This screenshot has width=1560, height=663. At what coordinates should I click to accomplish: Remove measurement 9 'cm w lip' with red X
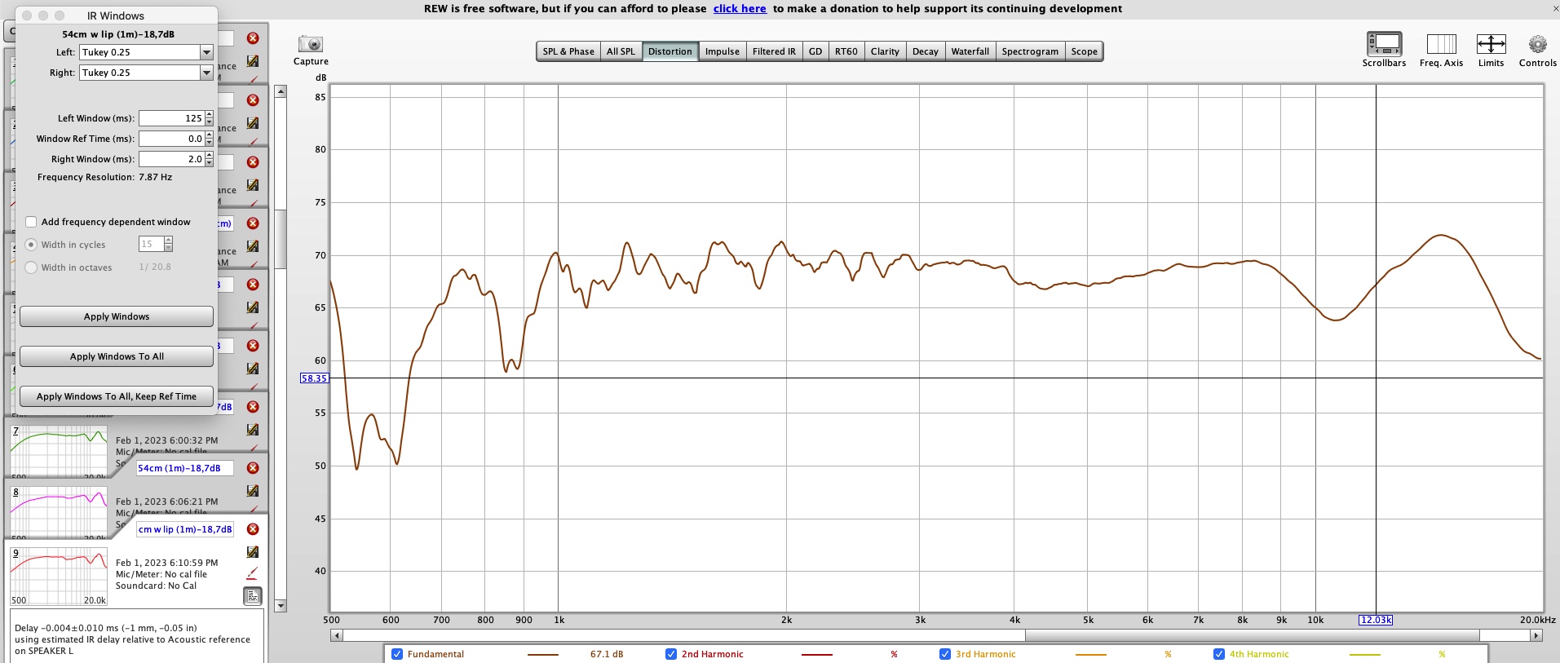pos(253,529)
